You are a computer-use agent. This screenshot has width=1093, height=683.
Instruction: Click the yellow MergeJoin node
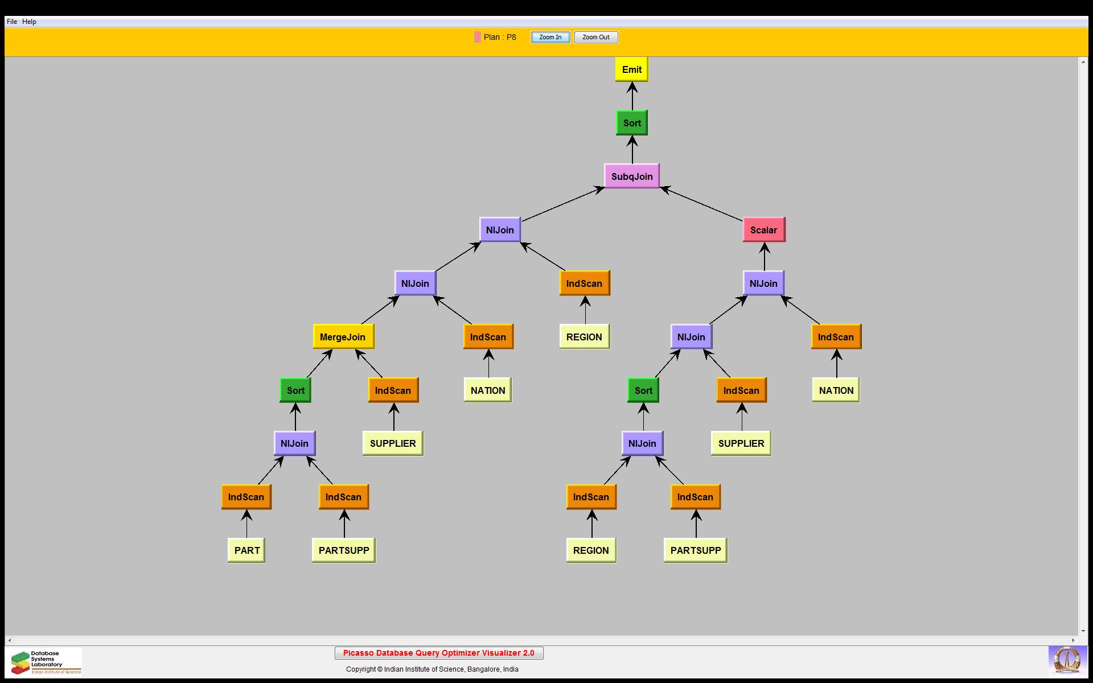343,337
